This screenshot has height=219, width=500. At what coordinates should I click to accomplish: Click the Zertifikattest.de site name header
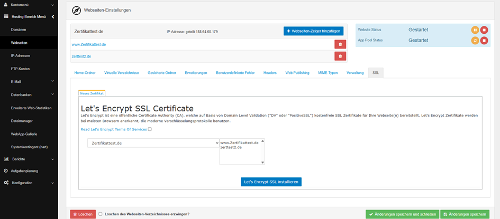pyautogui.click(x=89, y=32)
